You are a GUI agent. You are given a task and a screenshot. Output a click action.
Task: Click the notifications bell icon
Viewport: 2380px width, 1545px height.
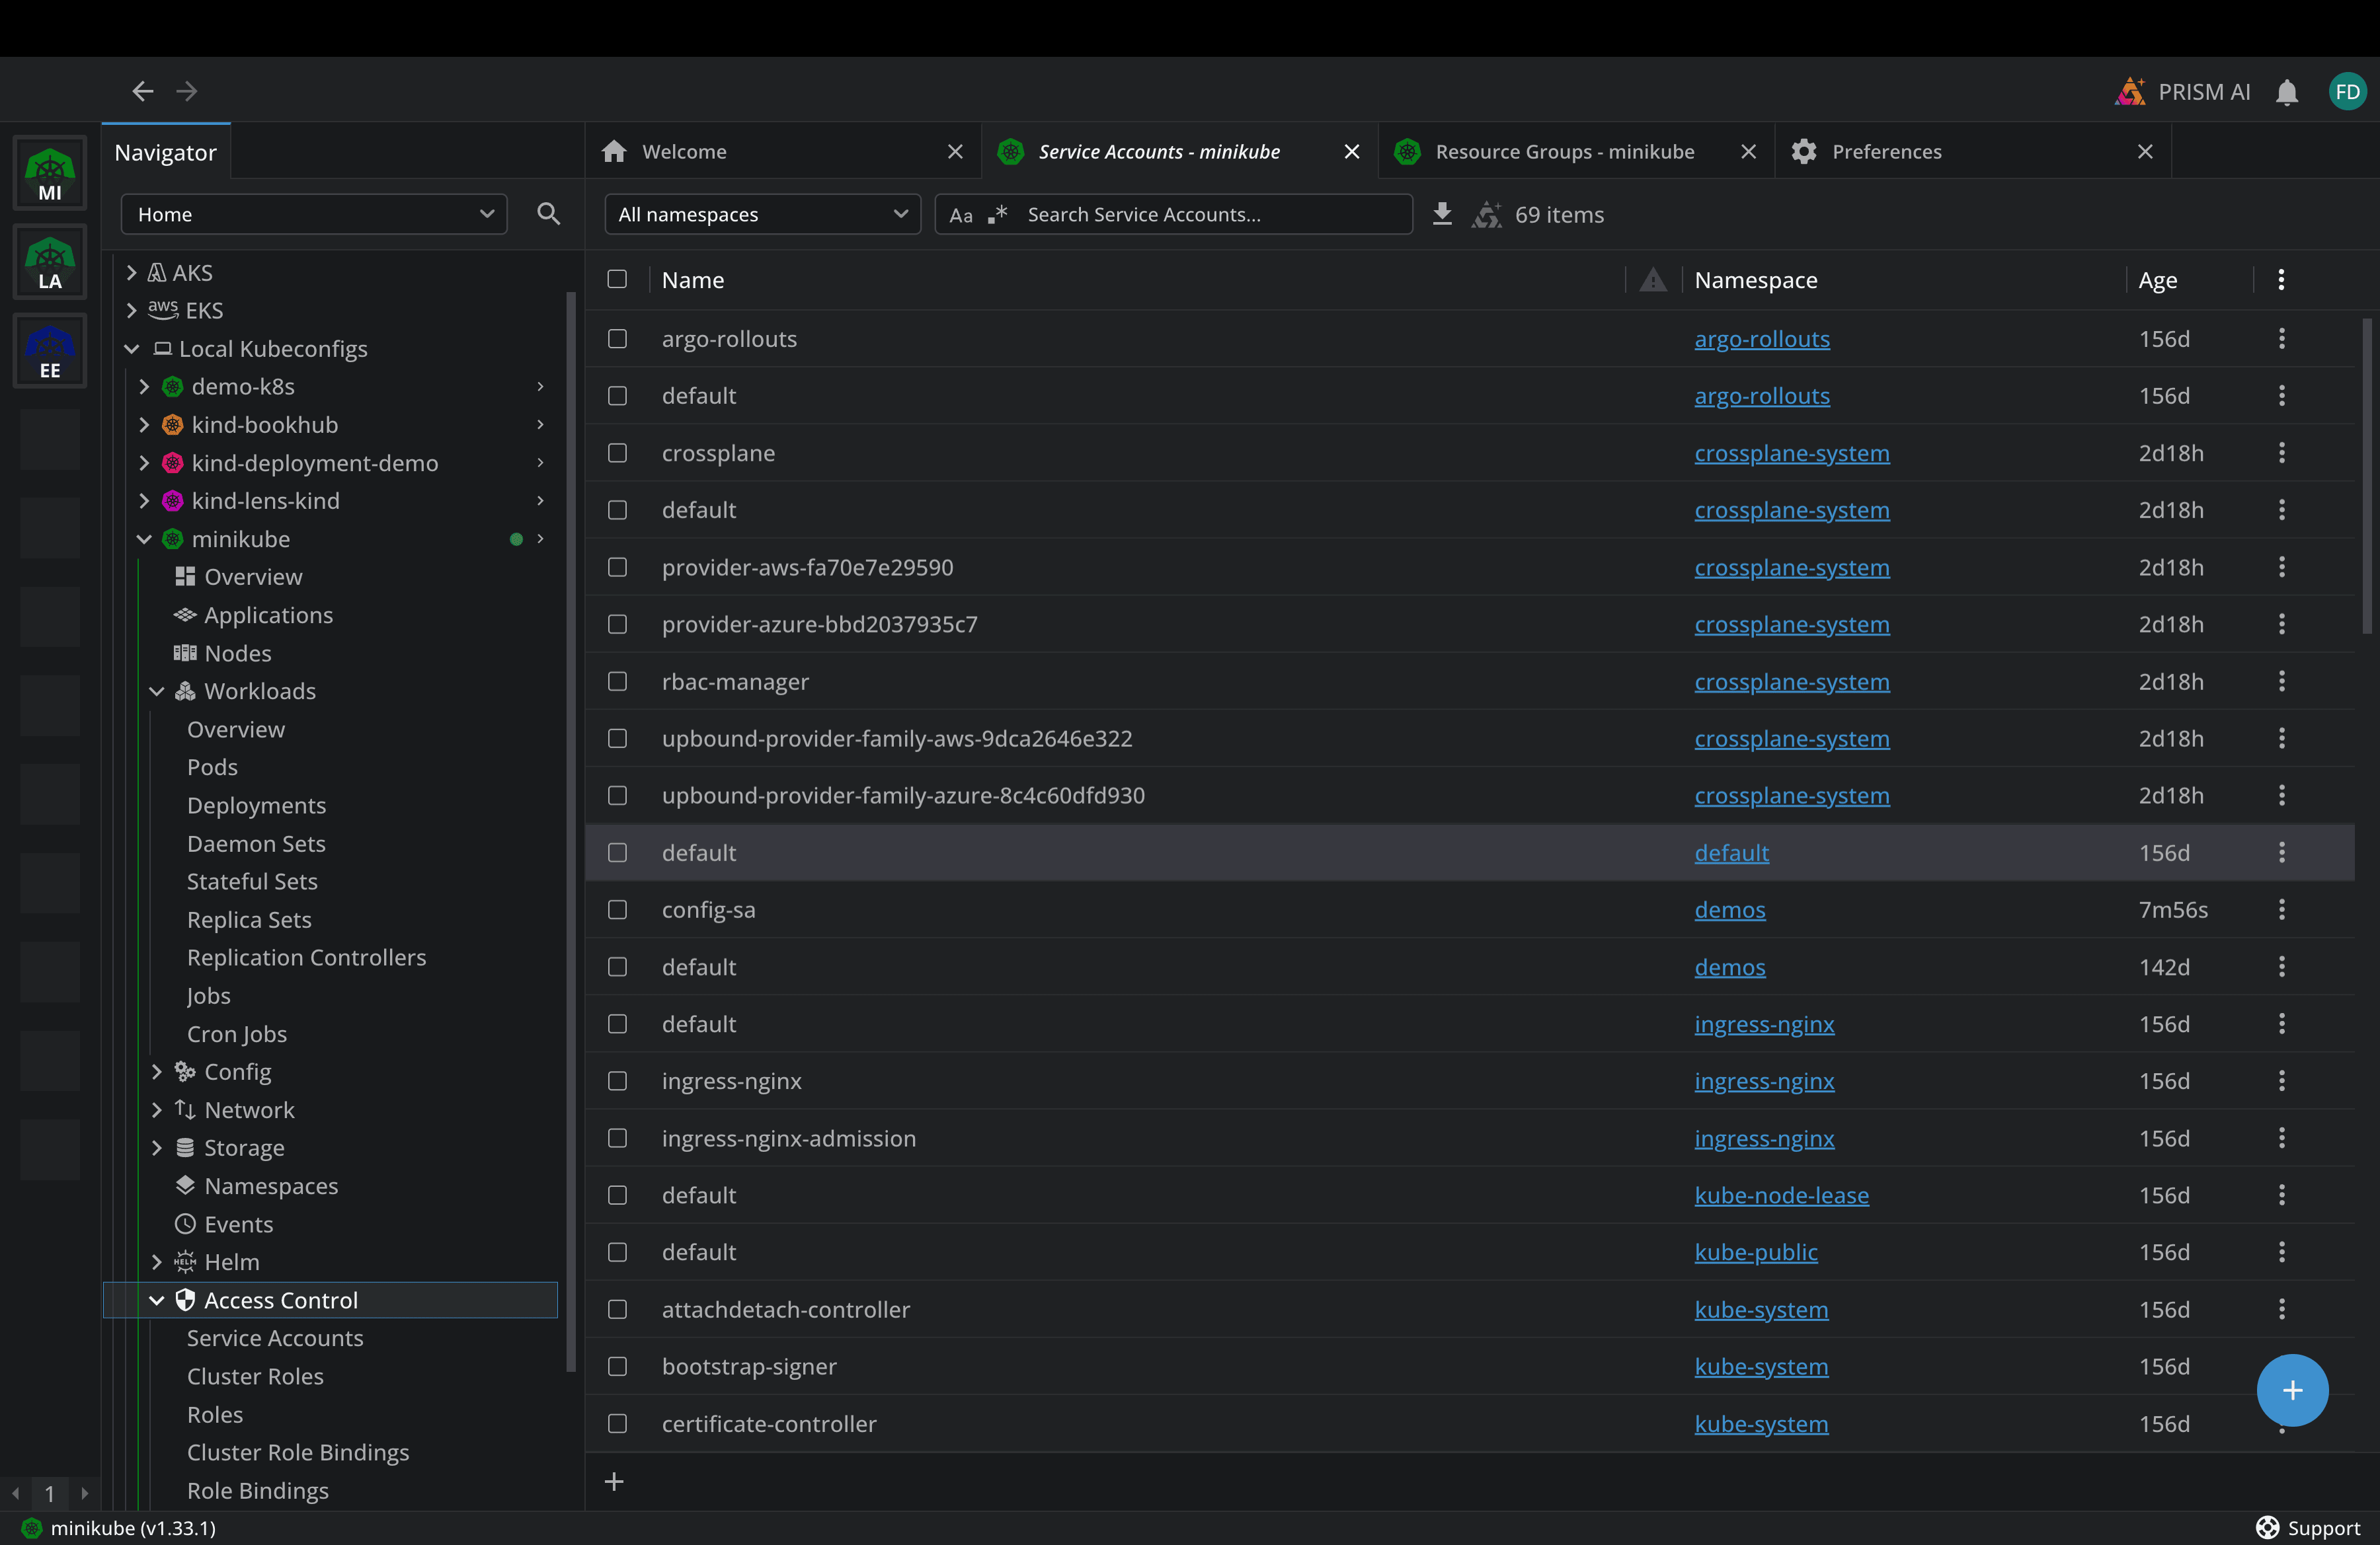coord(2288,91)
